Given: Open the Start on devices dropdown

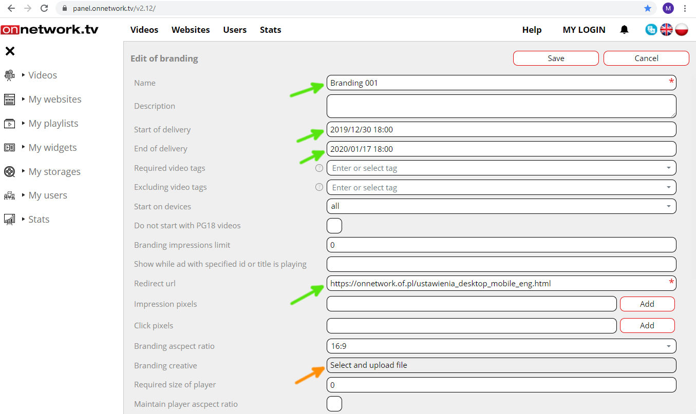Looking at the screenshot, I should pos(501,206).
